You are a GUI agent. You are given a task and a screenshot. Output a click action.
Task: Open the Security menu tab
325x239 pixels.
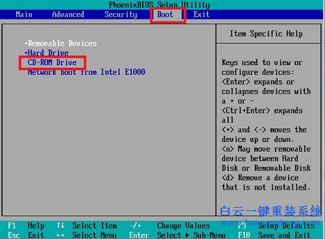pyautogui.click(x=121, y=14)
